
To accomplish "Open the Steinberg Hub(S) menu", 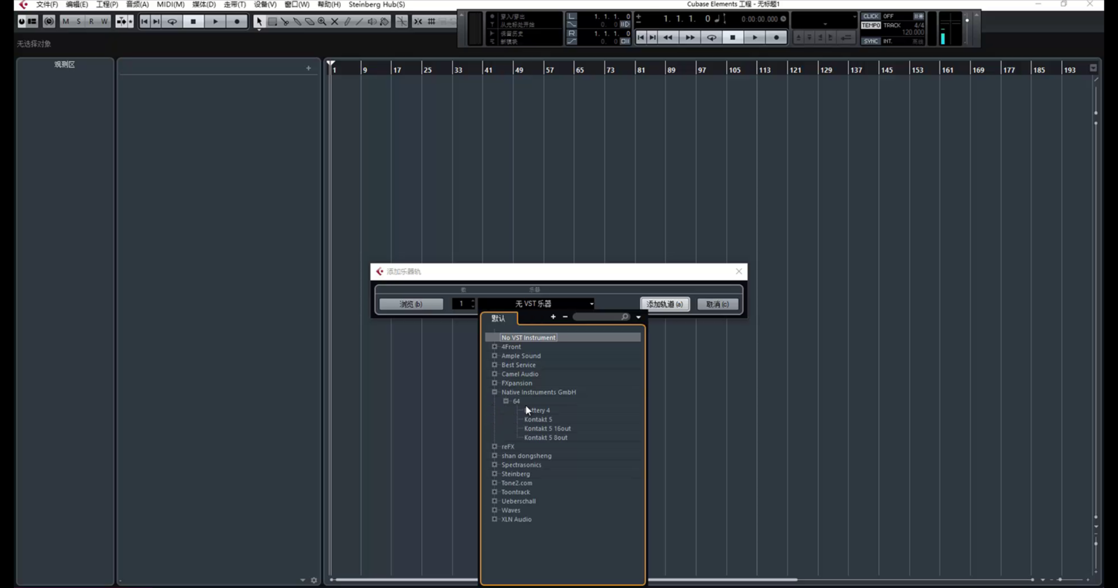I will [x=377, y=5].
